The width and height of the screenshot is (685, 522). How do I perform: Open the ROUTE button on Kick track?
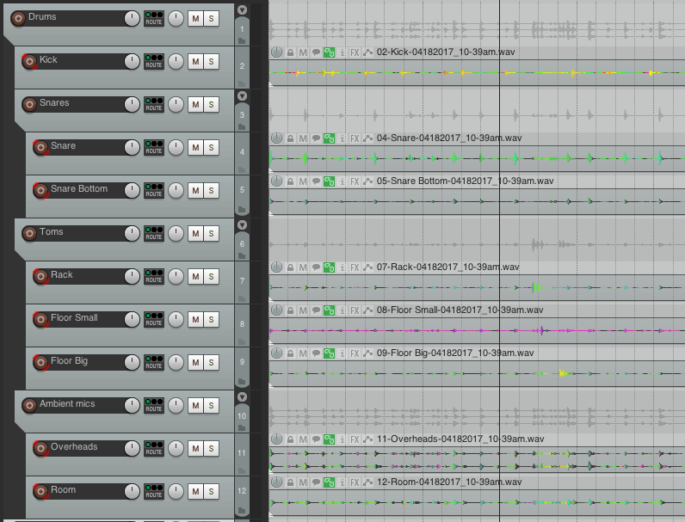(x=154, y=61)
